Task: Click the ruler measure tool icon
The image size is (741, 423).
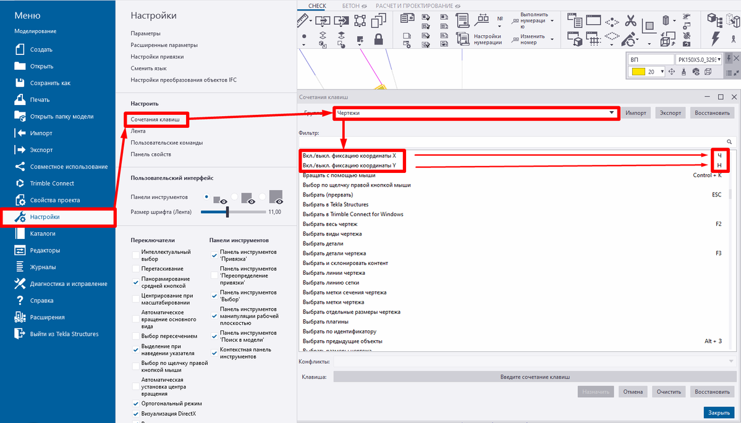Action: 303,20
